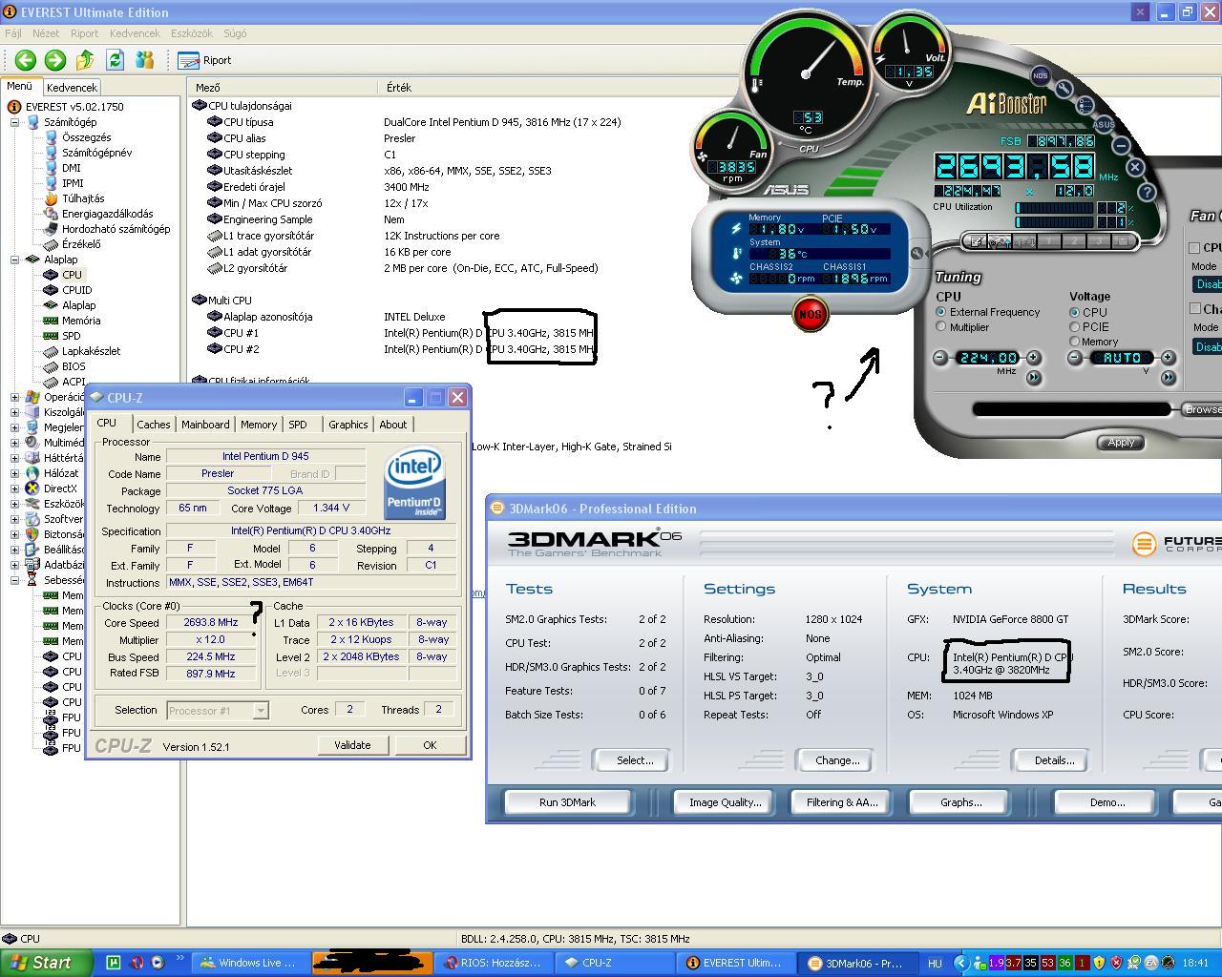Image resolution: width=1222 pixels, height=977 pixels.
Task: Open CPU-Z Graphics tab
Action: click(348, 425)
